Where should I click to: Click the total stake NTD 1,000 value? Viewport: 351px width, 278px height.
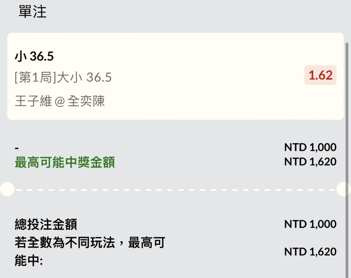click(310, 224)
